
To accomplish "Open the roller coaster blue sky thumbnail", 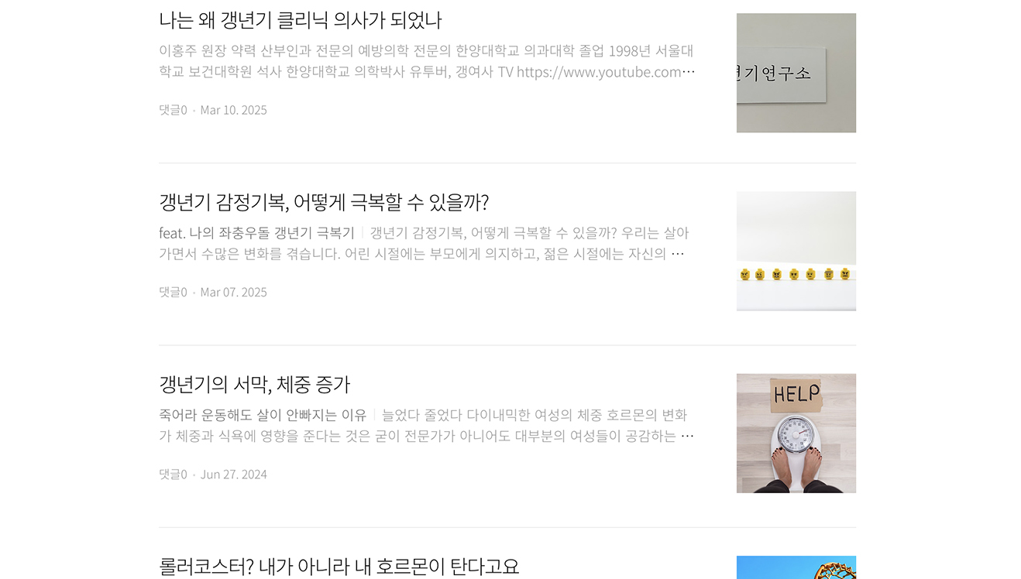I will [796, 567].
